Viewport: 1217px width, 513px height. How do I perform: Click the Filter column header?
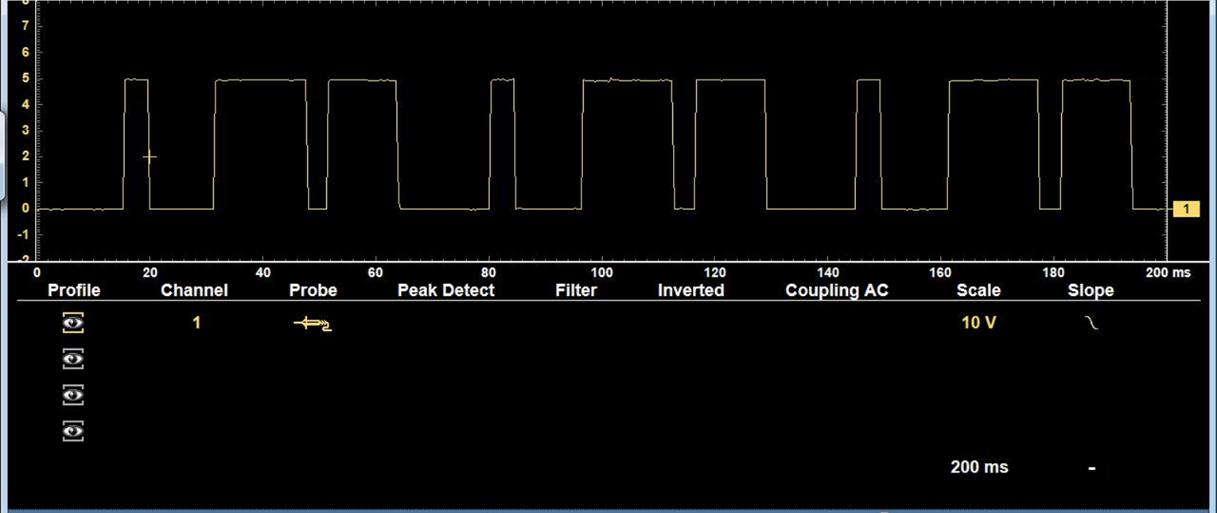pyautogui.click(x=576, y=290)
